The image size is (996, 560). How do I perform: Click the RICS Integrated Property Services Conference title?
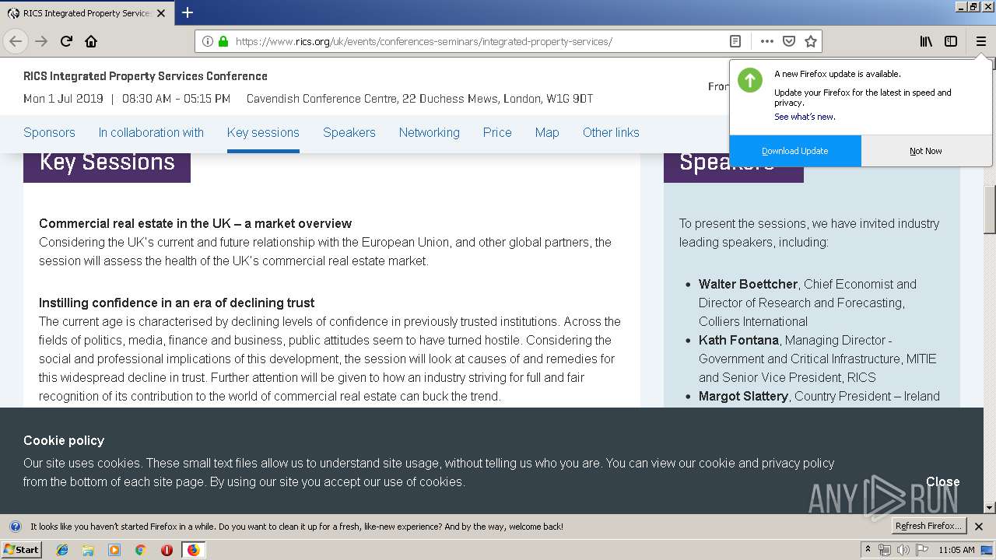click(146, 76)
